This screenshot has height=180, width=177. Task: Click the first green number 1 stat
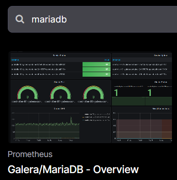coord(116,93)
